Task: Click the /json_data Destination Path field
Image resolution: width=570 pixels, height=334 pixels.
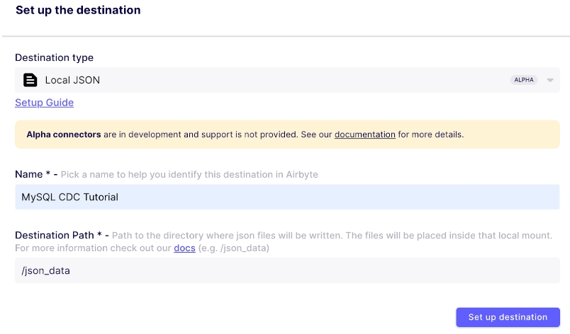Action: (x=287, y=270)
